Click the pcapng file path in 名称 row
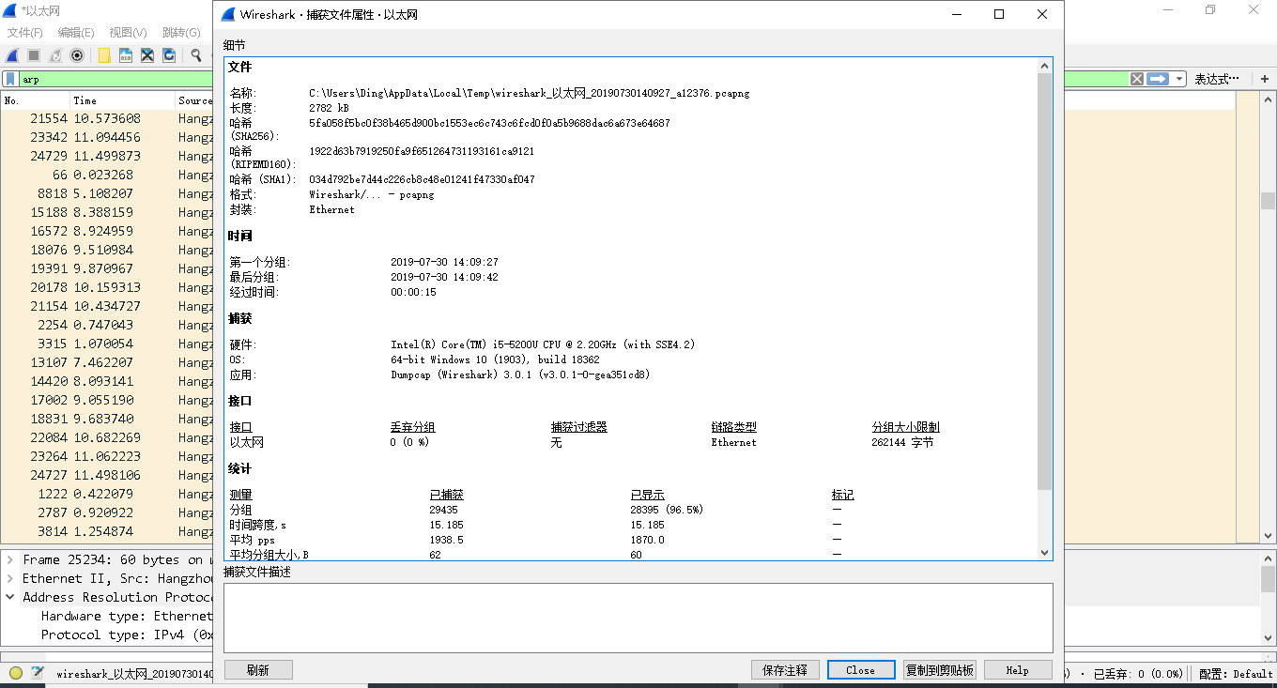Screen dimensions: 1277x688 pos(530,93)
